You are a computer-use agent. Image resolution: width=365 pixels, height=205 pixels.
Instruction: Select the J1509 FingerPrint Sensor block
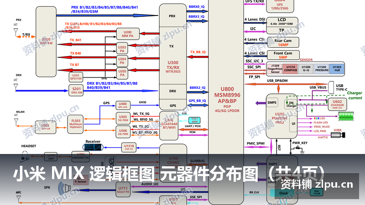coord(275,69)
